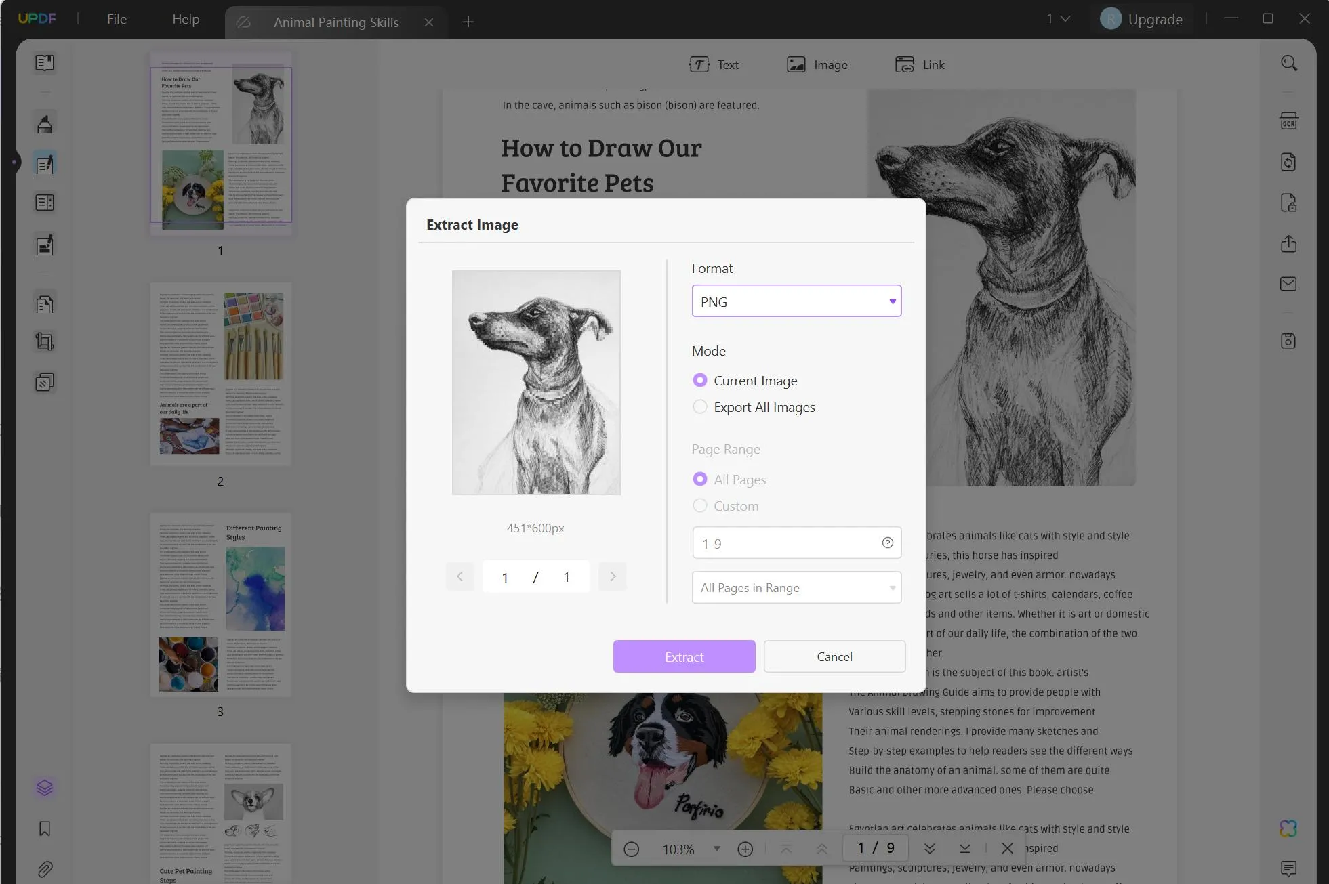Select the Image edit tool

(817, 65)
